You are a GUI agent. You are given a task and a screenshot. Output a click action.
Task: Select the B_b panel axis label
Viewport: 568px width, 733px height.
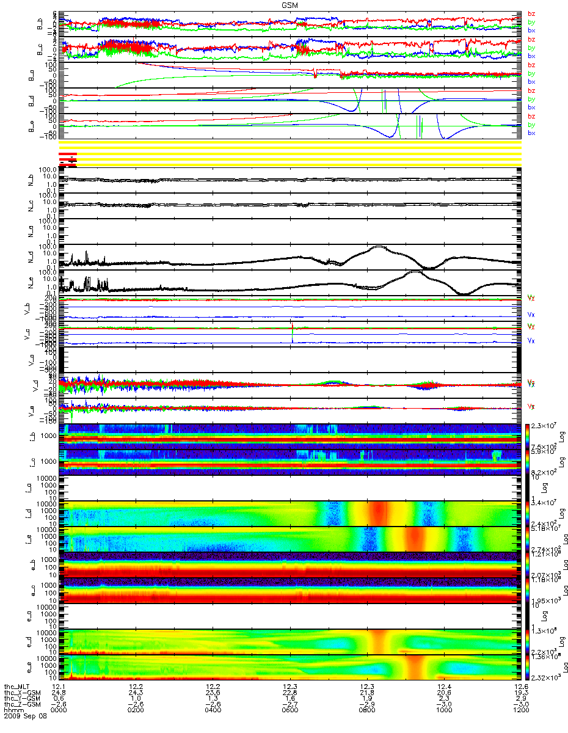point(40,23)
